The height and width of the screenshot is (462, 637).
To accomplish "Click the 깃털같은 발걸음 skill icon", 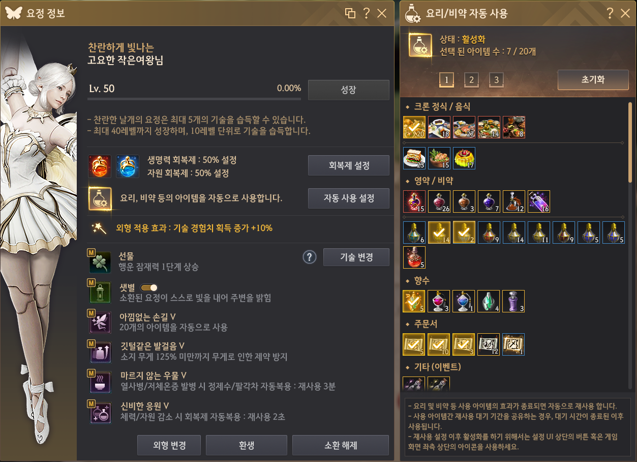I will (x=100, y=352).
